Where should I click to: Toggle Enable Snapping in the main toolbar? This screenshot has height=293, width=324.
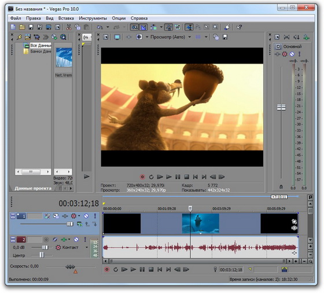[x=134, y=27]
